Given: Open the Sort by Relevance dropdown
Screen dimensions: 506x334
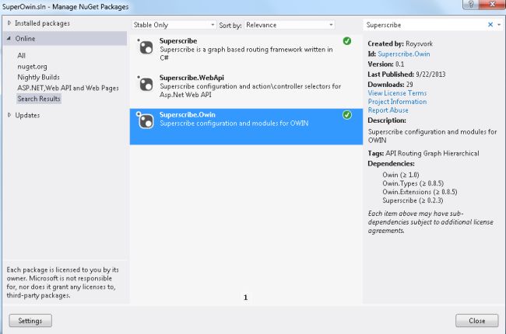Looking at the screenshot, I should (290, 25).
